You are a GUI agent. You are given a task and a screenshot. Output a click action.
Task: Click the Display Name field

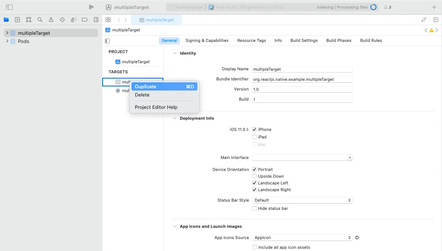(302, 69)
